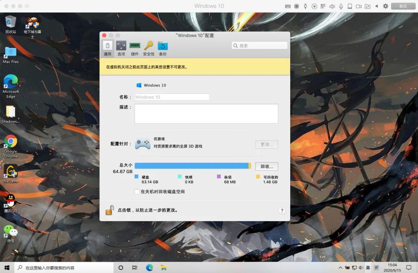Enable 在关机时回收磁盘空间 checkbox
The height and width of the screenshot is (273, 418).
pos(137,192)
